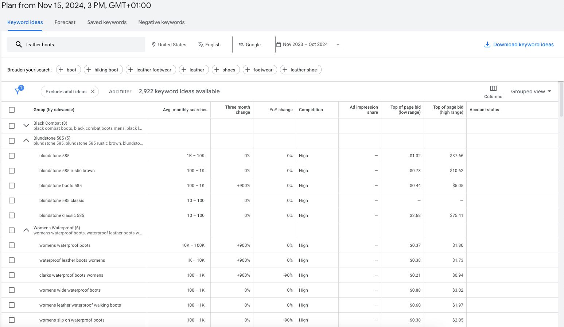Click the English language translate icon
The width and height of the screenshot is (564, 327).
(201, 44)
